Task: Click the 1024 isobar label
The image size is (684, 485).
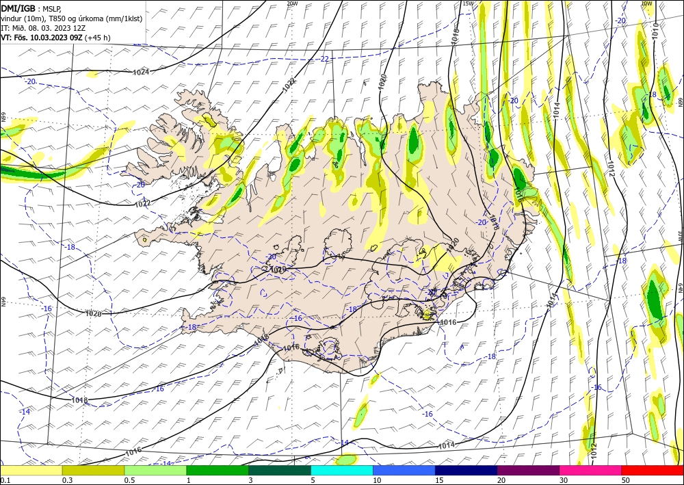Action: [142, 72]
